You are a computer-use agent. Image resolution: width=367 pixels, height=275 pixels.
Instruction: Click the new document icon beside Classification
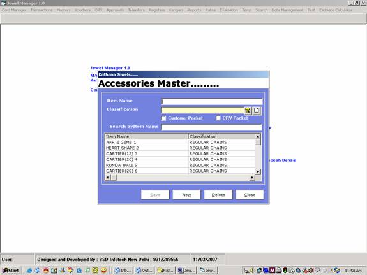coord(257,110)
